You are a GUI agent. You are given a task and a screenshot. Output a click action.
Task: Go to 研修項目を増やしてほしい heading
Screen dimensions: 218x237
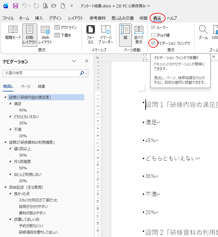tap(38, 232)
